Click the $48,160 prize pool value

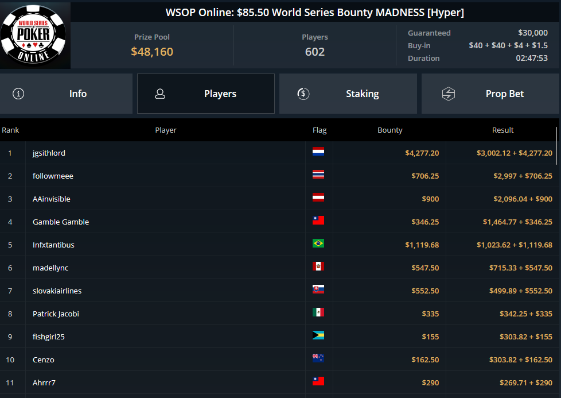tap(152, 52)
